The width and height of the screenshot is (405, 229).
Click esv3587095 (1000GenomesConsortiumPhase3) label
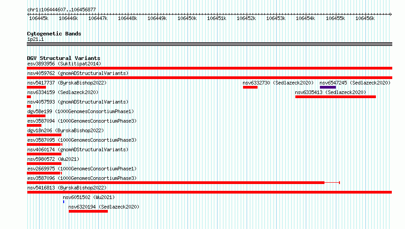click(82, 140)
